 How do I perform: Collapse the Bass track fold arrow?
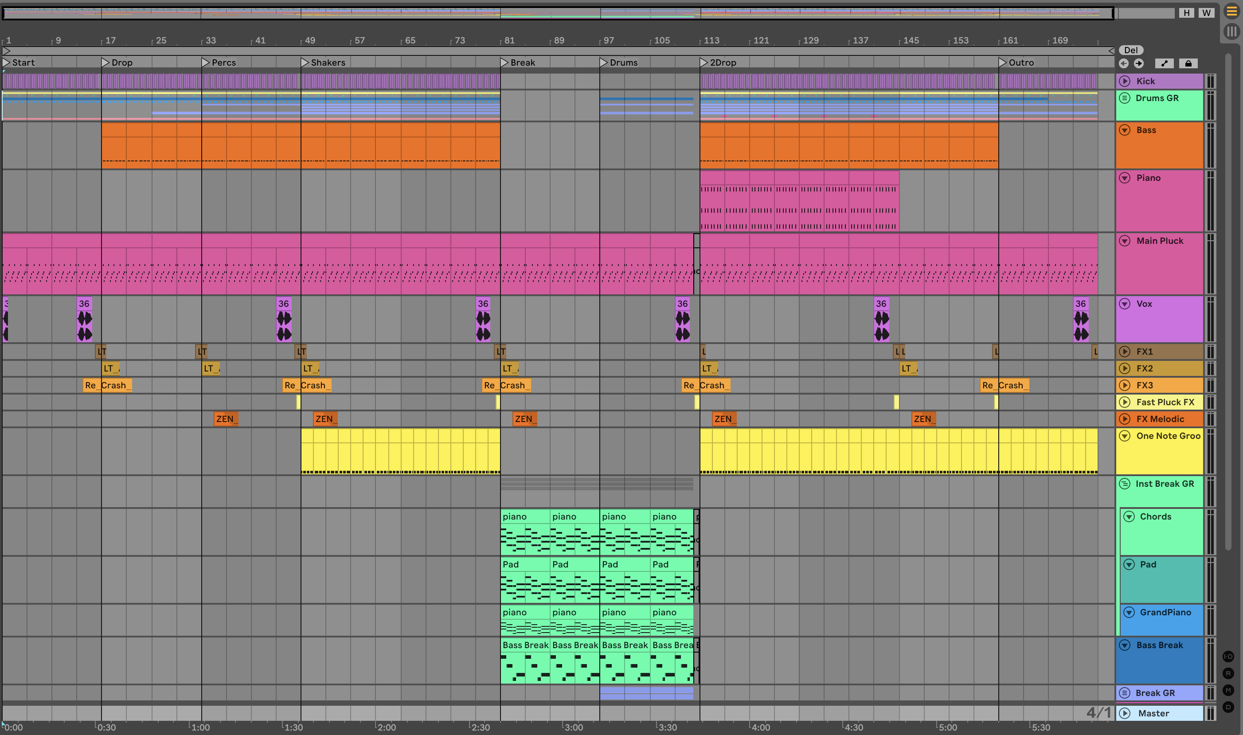tap(1125, 130)
